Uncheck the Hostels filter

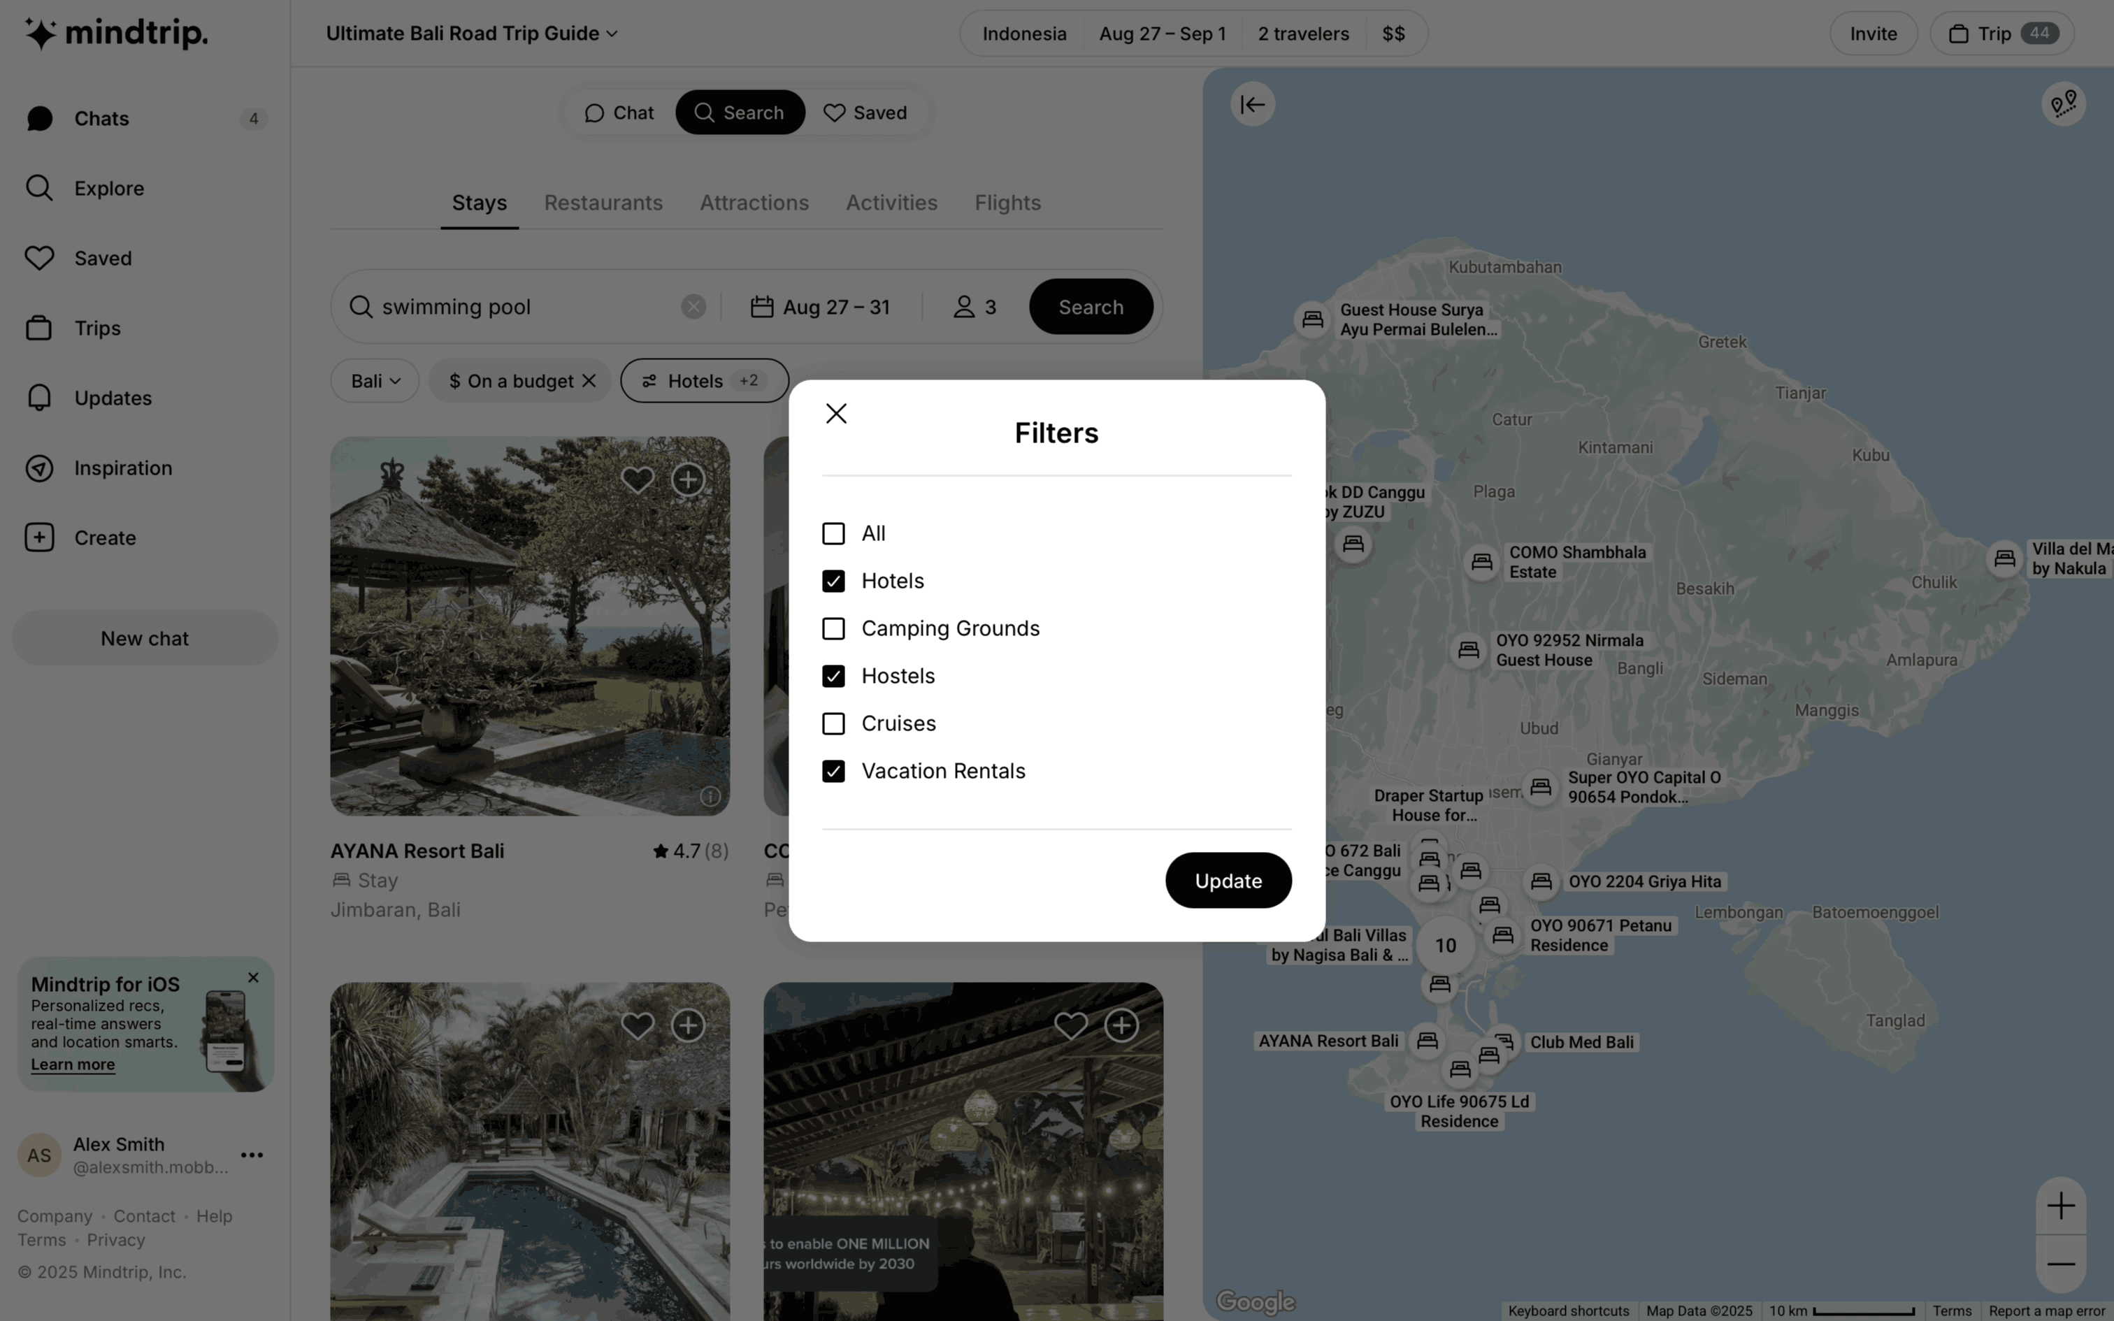pos(833,677)
